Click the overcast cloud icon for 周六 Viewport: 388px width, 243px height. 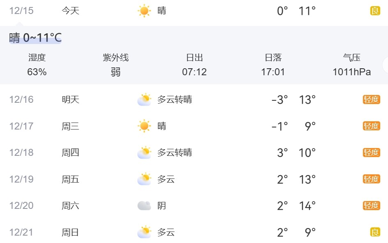click(144, 206)
